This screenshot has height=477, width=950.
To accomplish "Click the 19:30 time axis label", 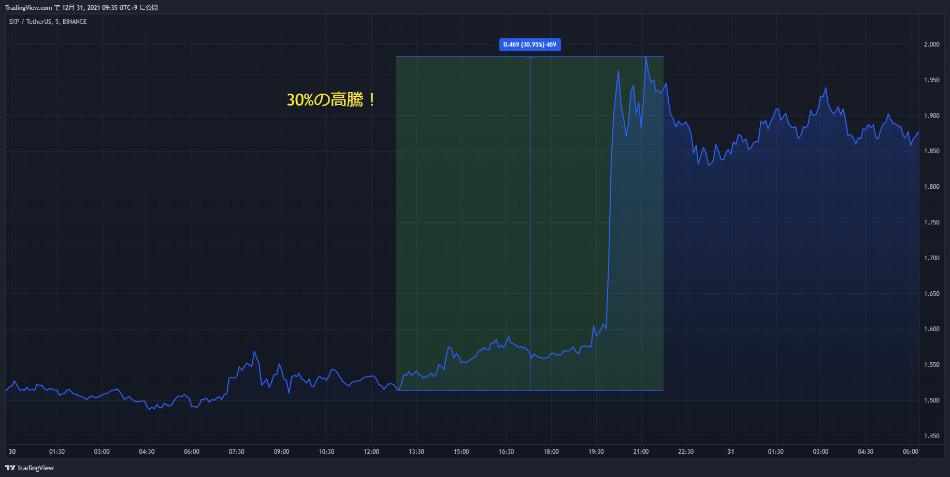I will tap(596, 452).
